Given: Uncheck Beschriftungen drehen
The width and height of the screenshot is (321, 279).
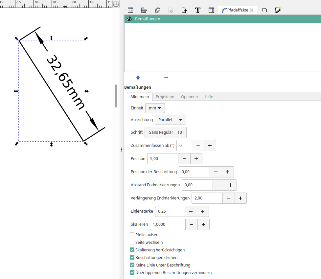Looking at the screenshot, I should [132, 258].
